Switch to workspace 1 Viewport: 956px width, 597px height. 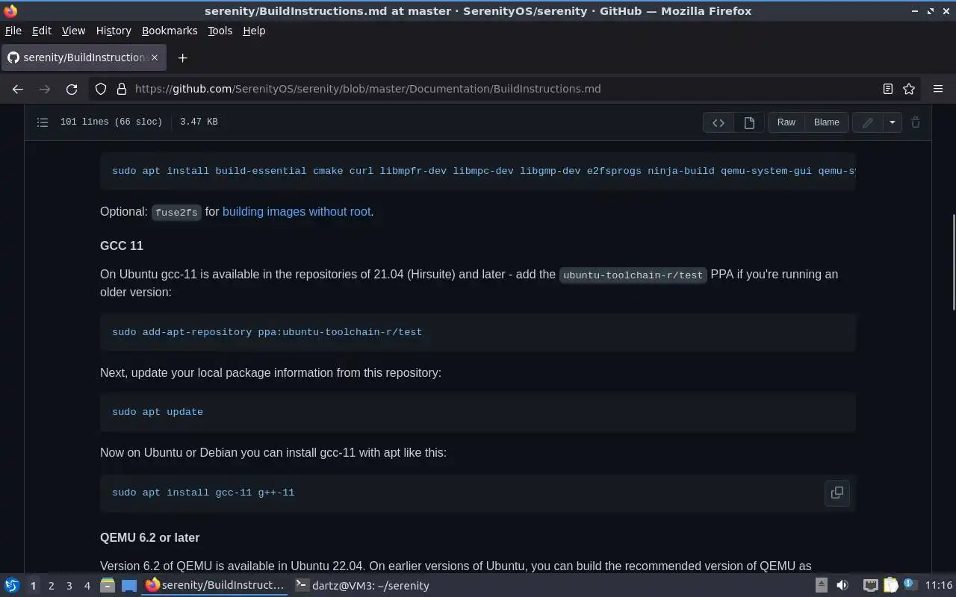point(33,586)
